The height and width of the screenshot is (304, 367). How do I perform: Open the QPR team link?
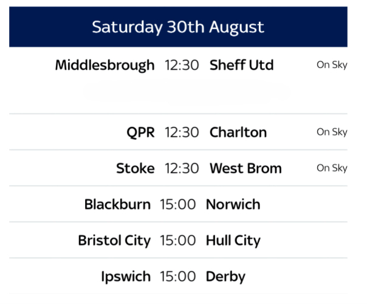pyautogui.click(x=141, y=133)
